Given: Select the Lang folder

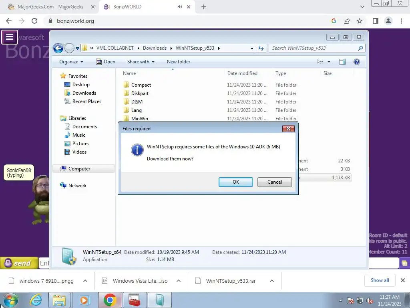Looking at the screenshot, I should (x=136, y=110).
